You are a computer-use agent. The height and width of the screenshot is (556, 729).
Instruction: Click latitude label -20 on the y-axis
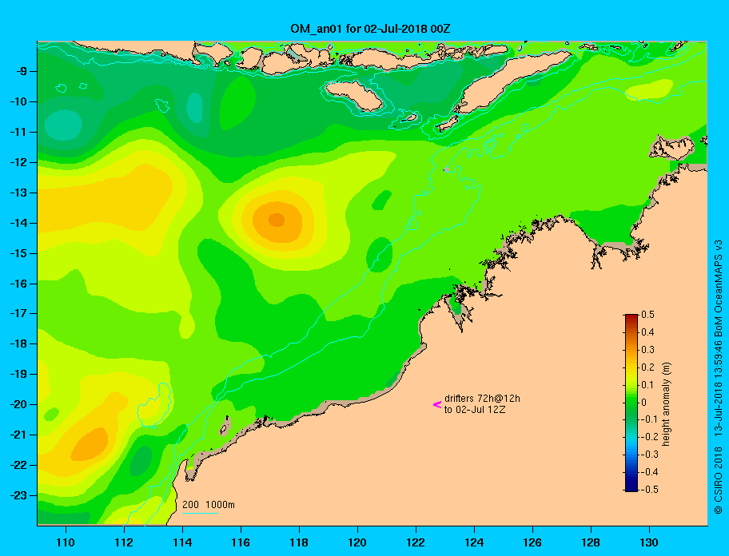point(19,404)
